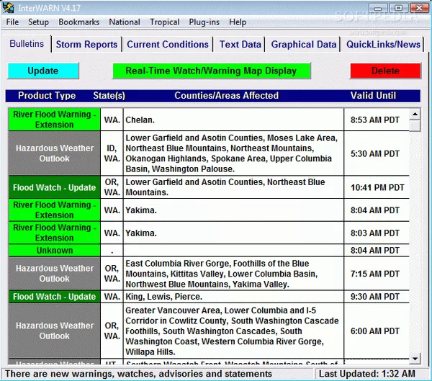Click the Product Type column header
The width and height of the screenshot is (432, 381).
47,95
